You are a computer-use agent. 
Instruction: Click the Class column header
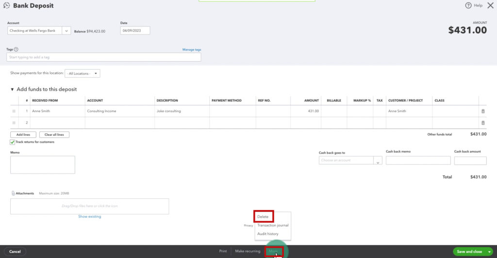439,100
